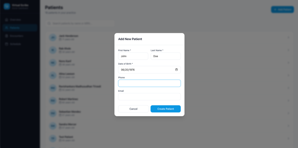Click Robert Martinez's avatar circle
This screenshot has width=298, height=148.
[53, 100]
